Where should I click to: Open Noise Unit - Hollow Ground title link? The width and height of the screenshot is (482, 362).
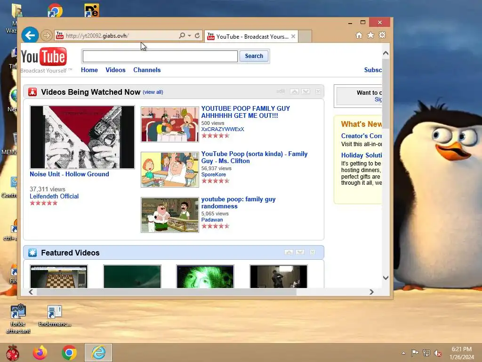70,174
